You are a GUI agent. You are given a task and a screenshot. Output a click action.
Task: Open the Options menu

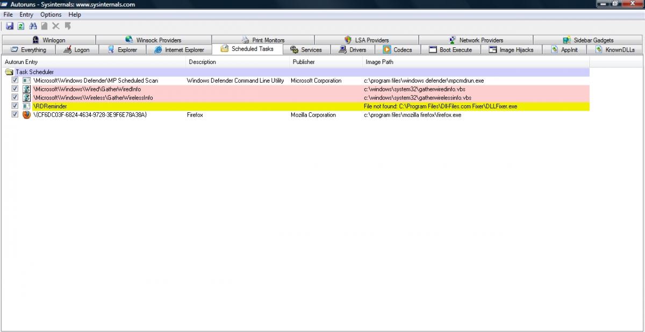pos(51,15)
